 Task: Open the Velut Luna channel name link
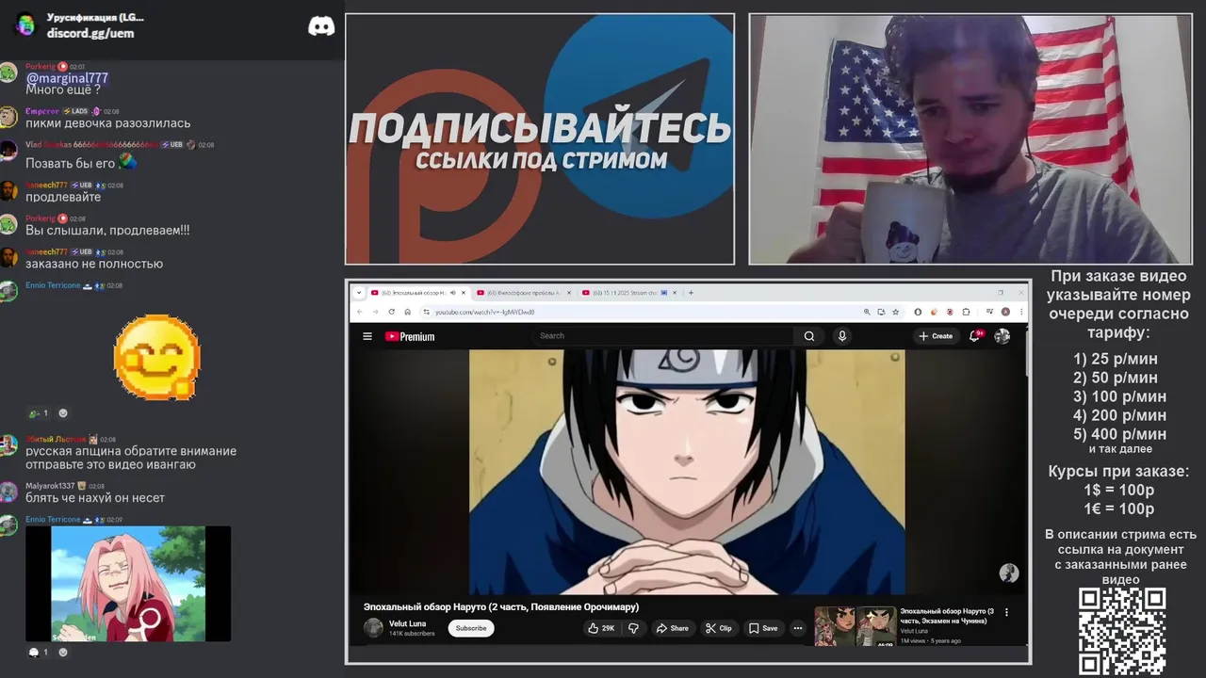[x=407, y=623]
